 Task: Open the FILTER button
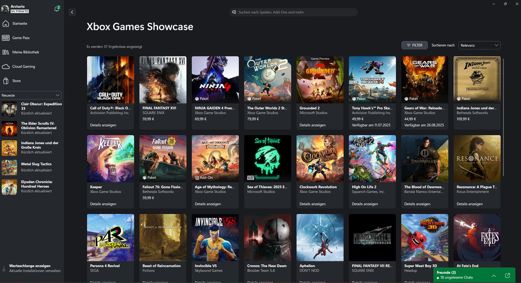[x=414, y=45]
